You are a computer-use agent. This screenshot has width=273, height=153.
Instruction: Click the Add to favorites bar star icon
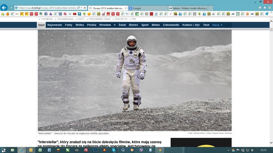tap(3, 14)
